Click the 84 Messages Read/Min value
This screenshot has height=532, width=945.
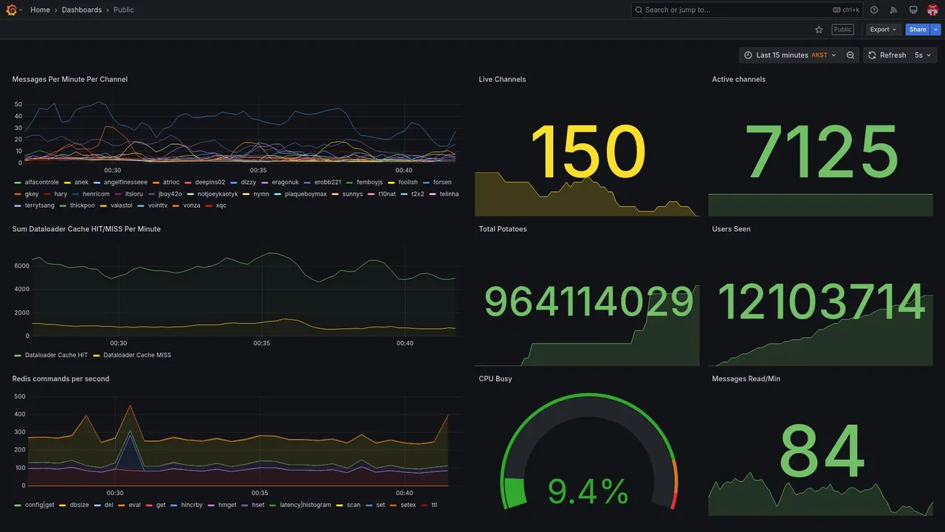tap(821, 451)
